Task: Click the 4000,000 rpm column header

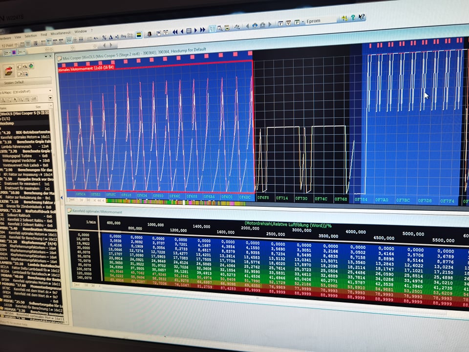Action: 356,232
